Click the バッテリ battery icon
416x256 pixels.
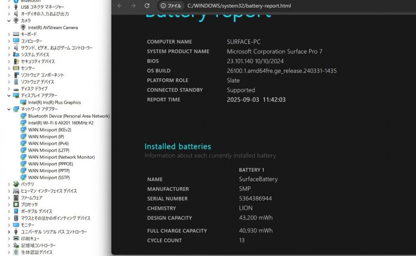(x=16, y=184)
